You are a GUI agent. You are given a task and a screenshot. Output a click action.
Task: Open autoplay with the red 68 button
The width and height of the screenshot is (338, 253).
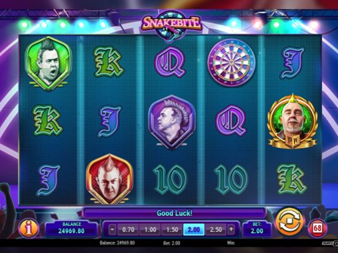[317, 228]
